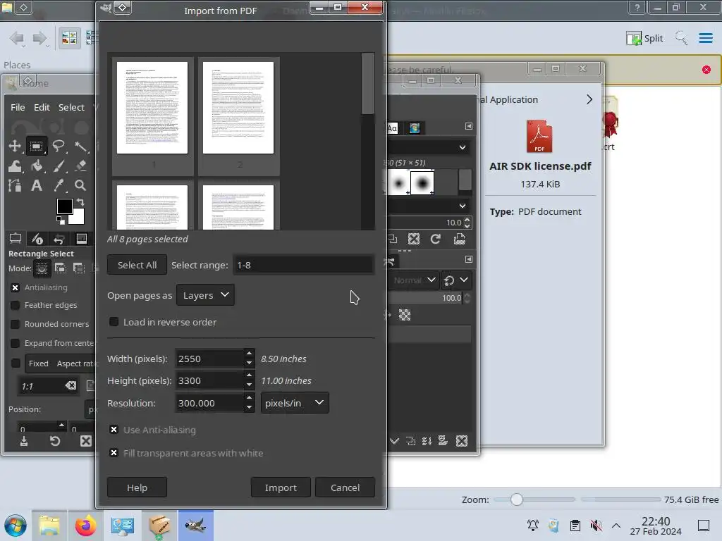The height and width of the screenshot is (541, 722).
Task: Enable Expand from center checkbox
Action: [x=16, y=343]
